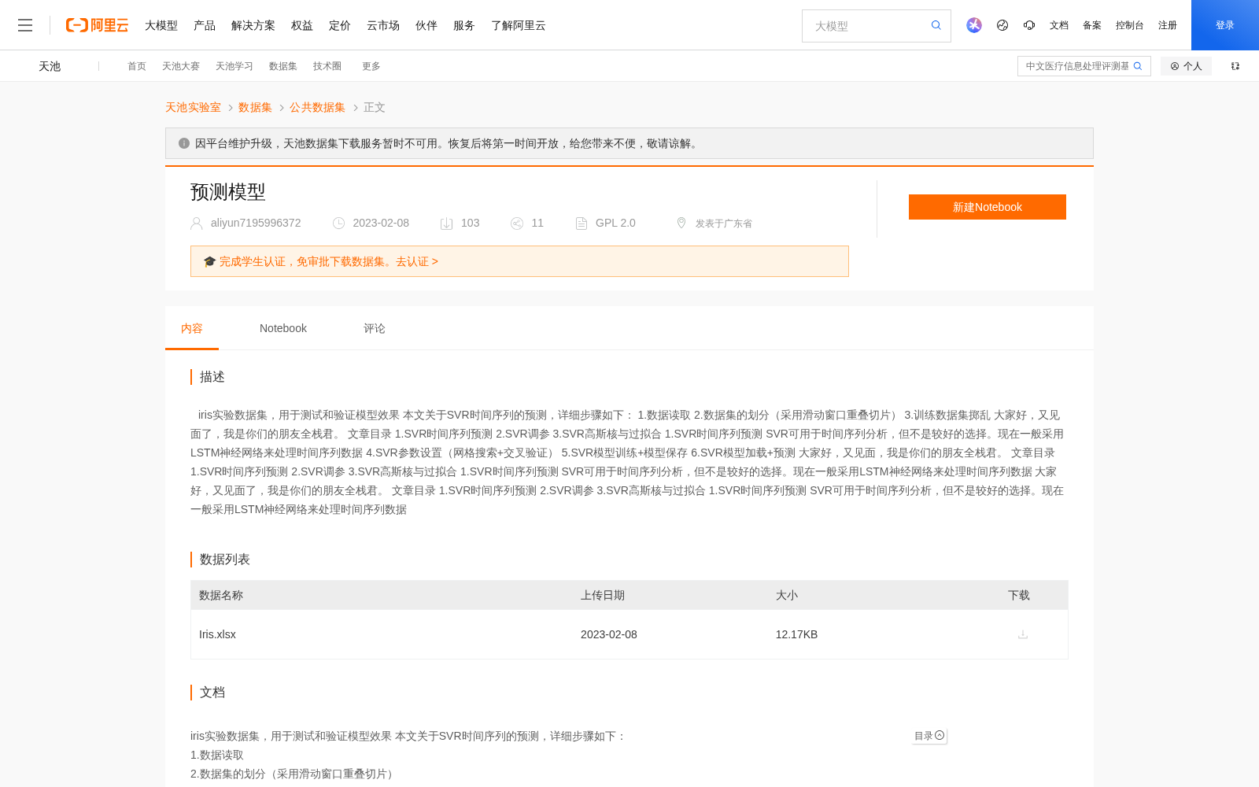Image resolution: width=1259 pixels, height=787 pixels.
Task: Click the fullscreen icon next to 个人
Action: pyautogui.click(x=1235, y=66)
